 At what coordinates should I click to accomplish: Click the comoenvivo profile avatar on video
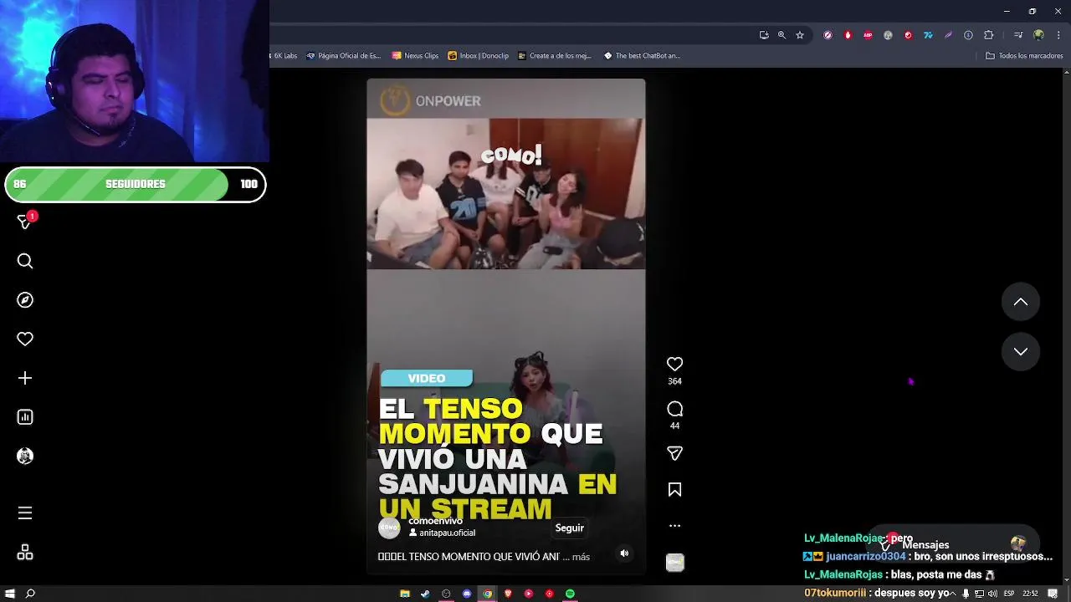[389, 528]
